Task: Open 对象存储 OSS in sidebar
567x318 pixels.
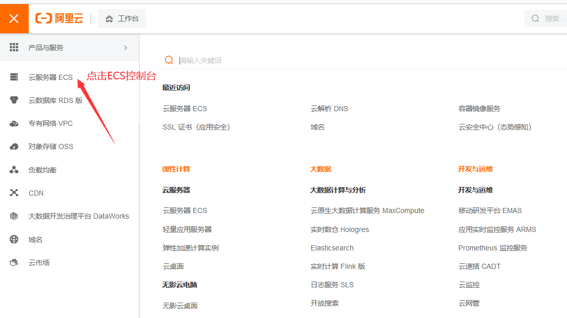Action: 51,147
